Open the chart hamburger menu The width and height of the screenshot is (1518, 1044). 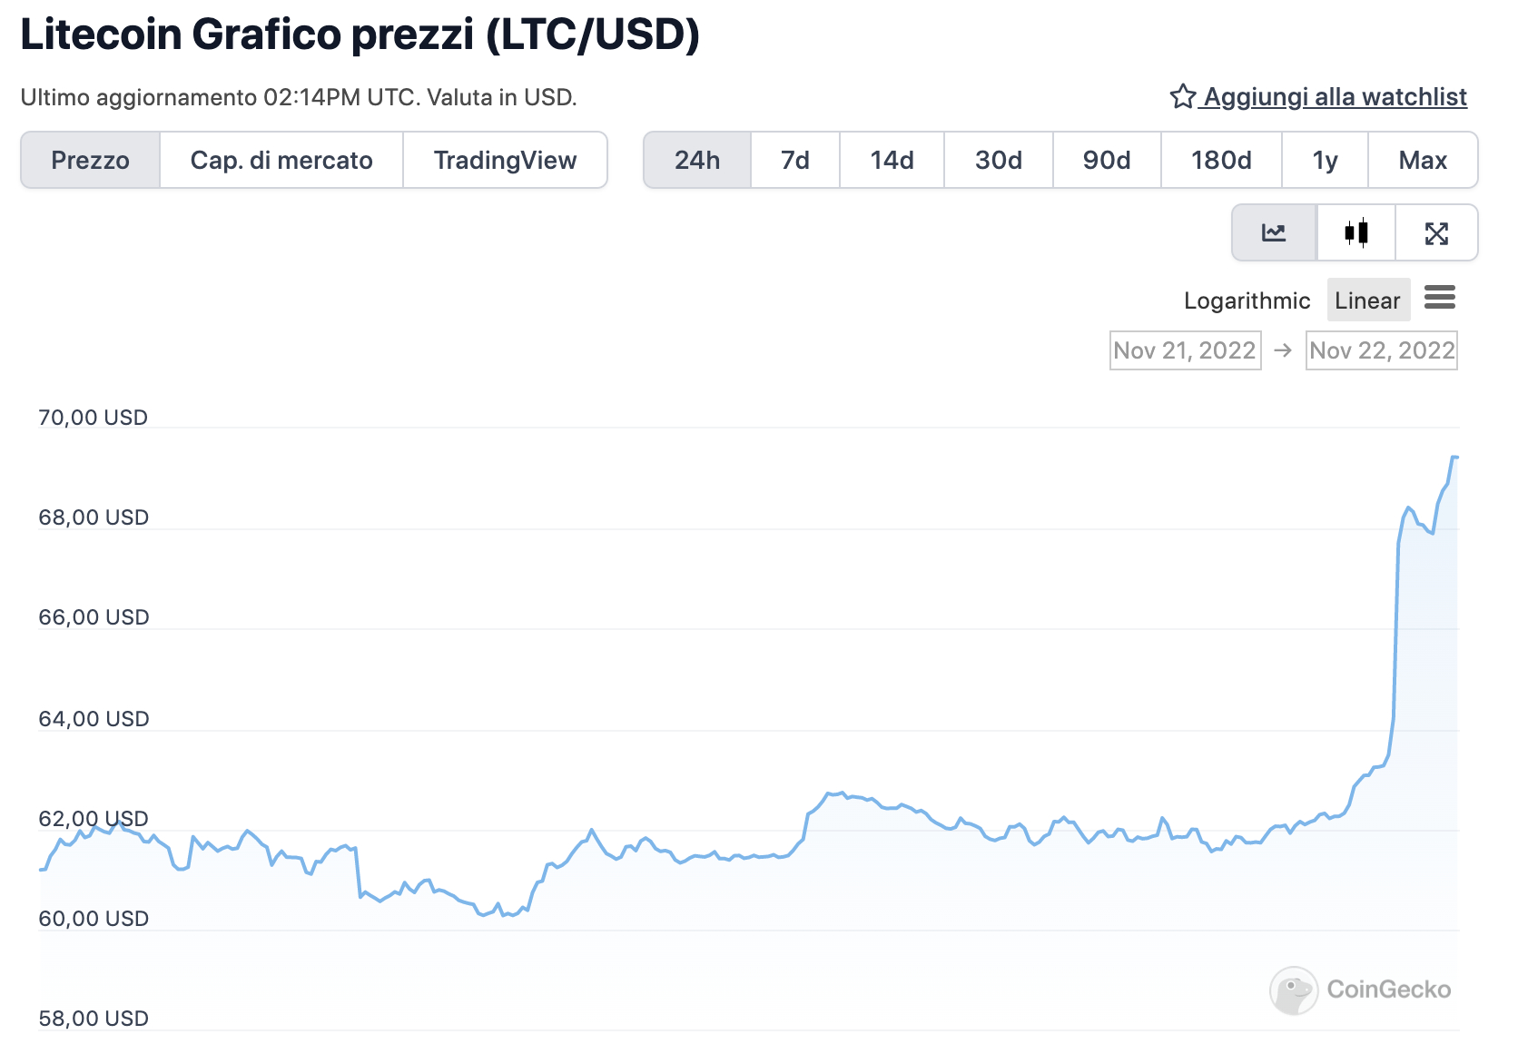click(1440, 297)
